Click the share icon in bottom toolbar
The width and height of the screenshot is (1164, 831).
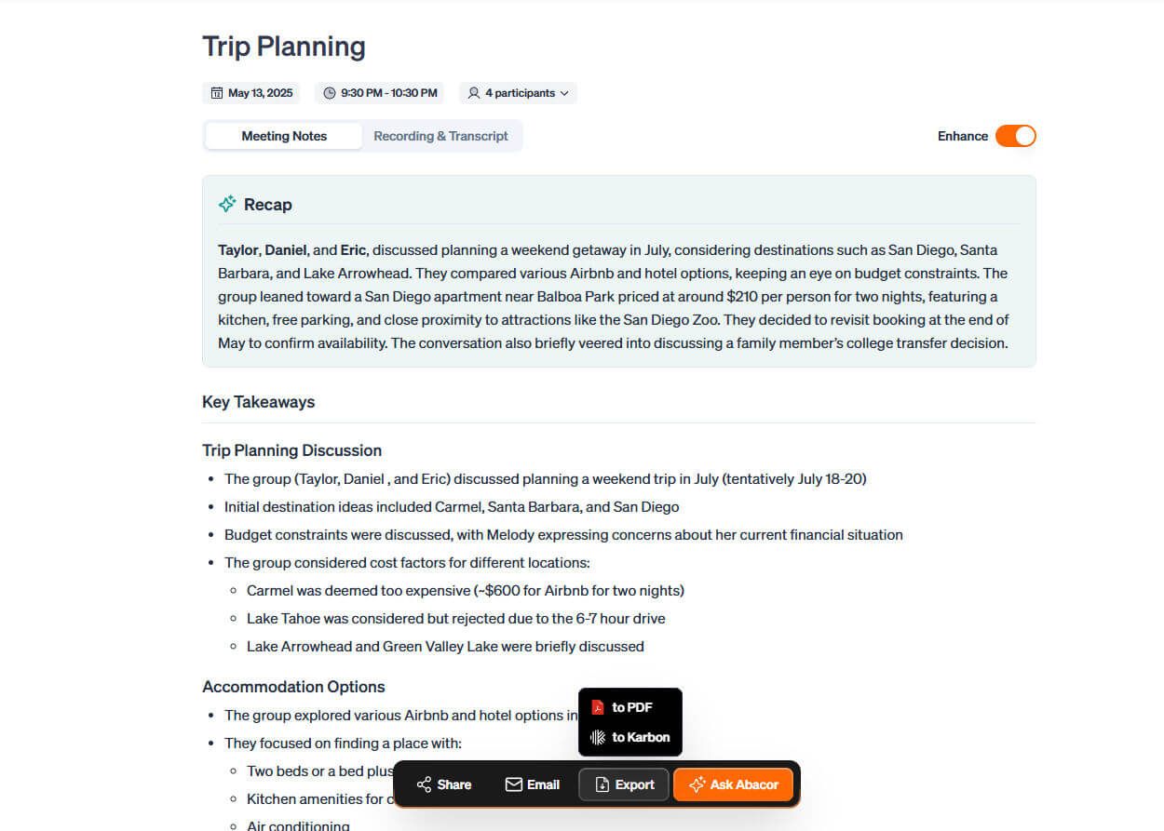pyautogui.click(x=424, y=784)
